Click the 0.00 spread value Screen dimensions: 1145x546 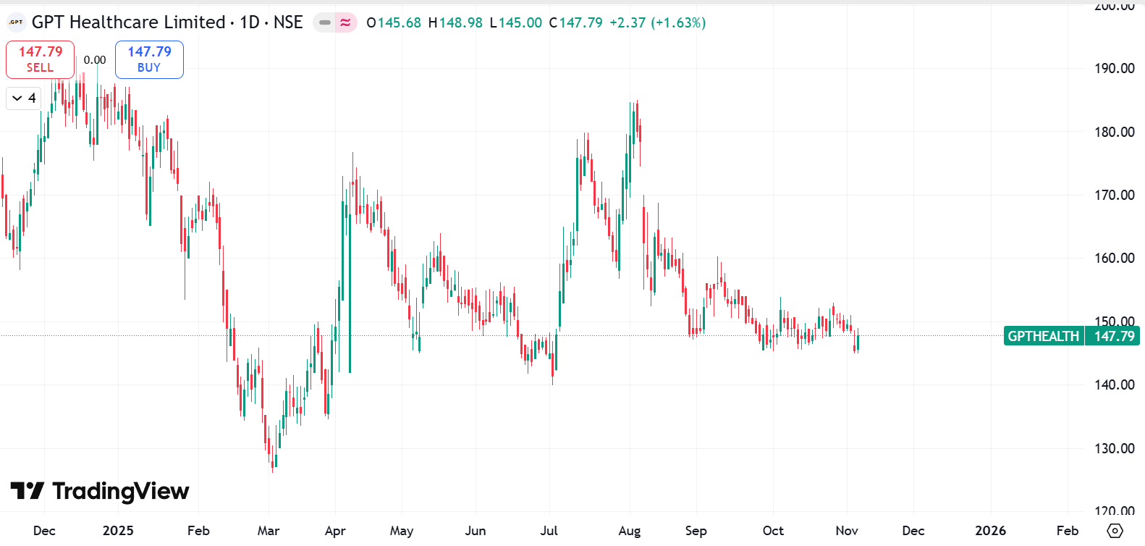click(x=95, y=60)
